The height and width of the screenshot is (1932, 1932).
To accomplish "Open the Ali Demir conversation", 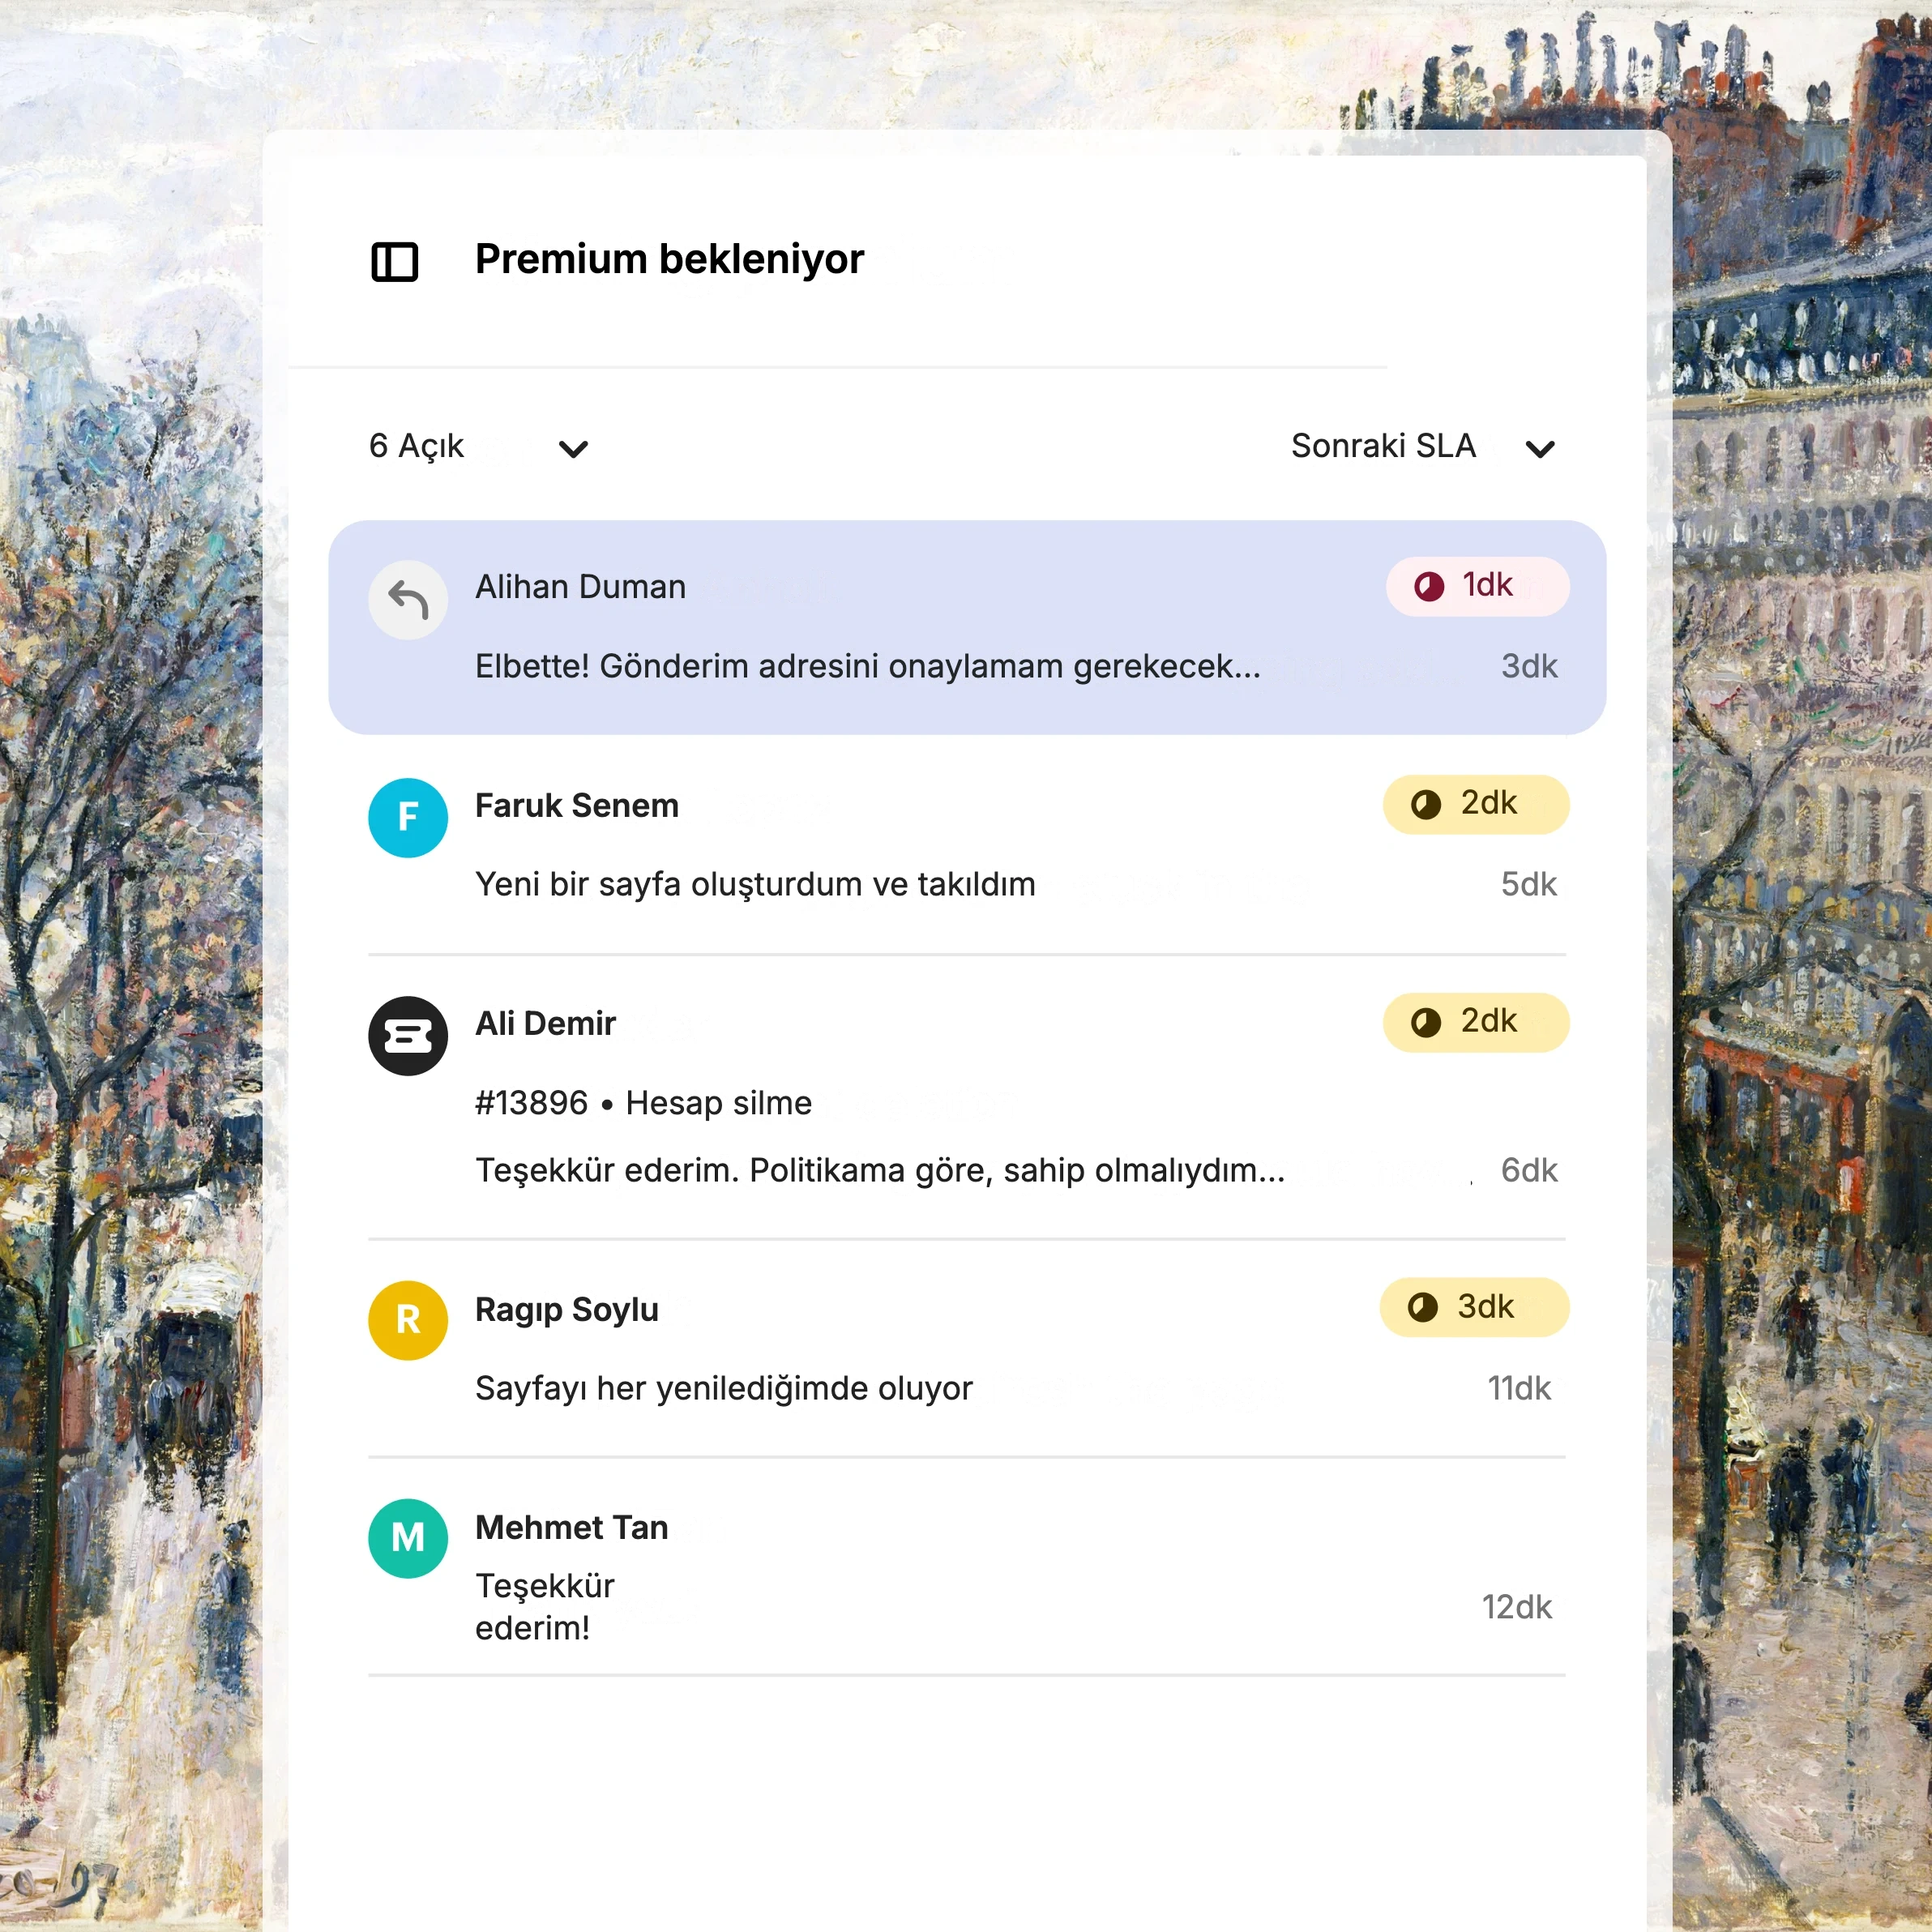I will click(967, 1097).
